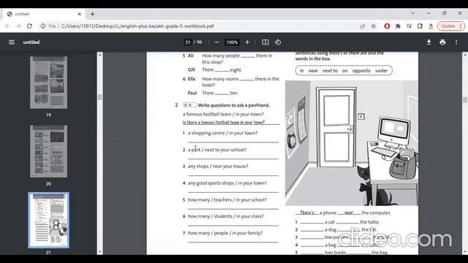Edit the page number field 21
The height and width of the screenshot is (263, 468).
point(188,42)
